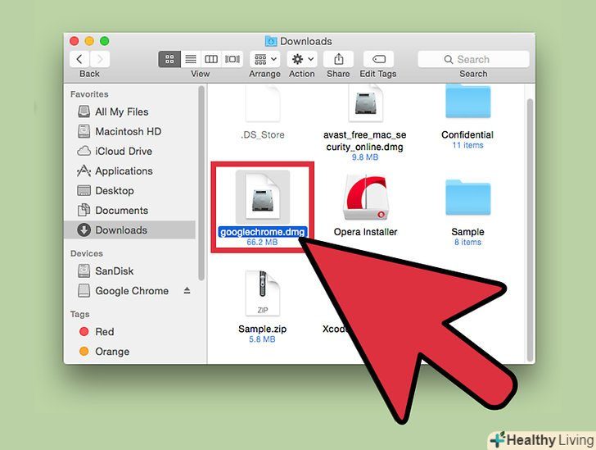Click the green zoom window button
This screenshot has height=450, width=596.
105,41
